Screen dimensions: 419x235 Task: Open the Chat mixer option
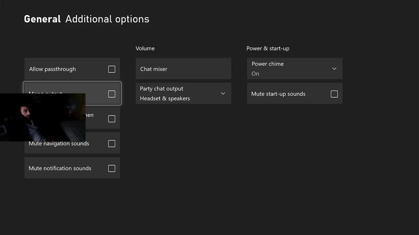pos(183,69)
